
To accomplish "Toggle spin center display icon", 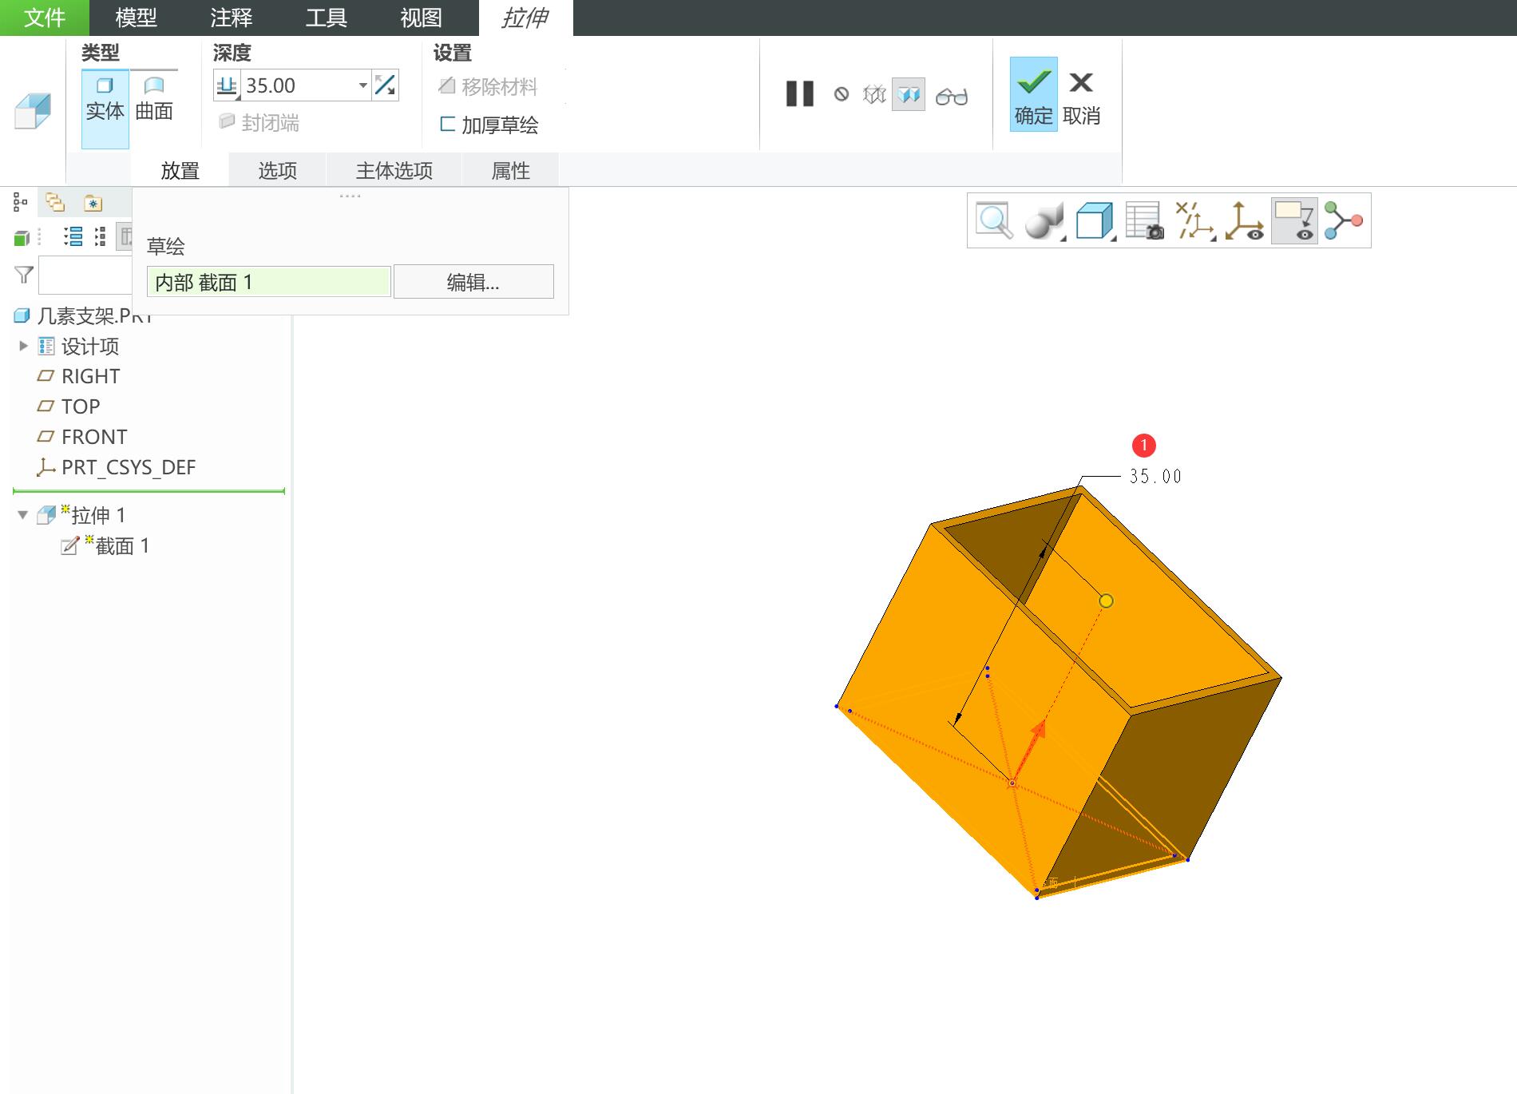I will point(1244,220).
